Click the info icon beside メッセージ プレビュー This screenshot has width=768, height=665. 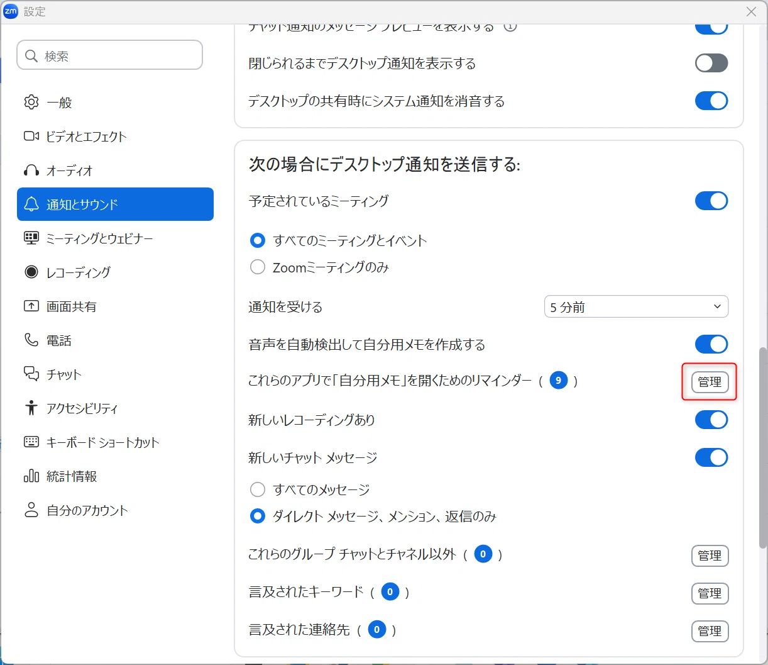point(510,28)
